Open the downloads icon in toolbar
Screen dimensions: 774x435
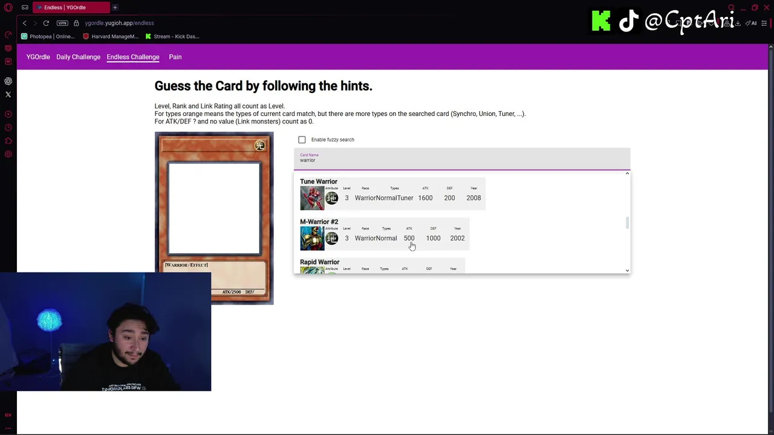(738, 23)
